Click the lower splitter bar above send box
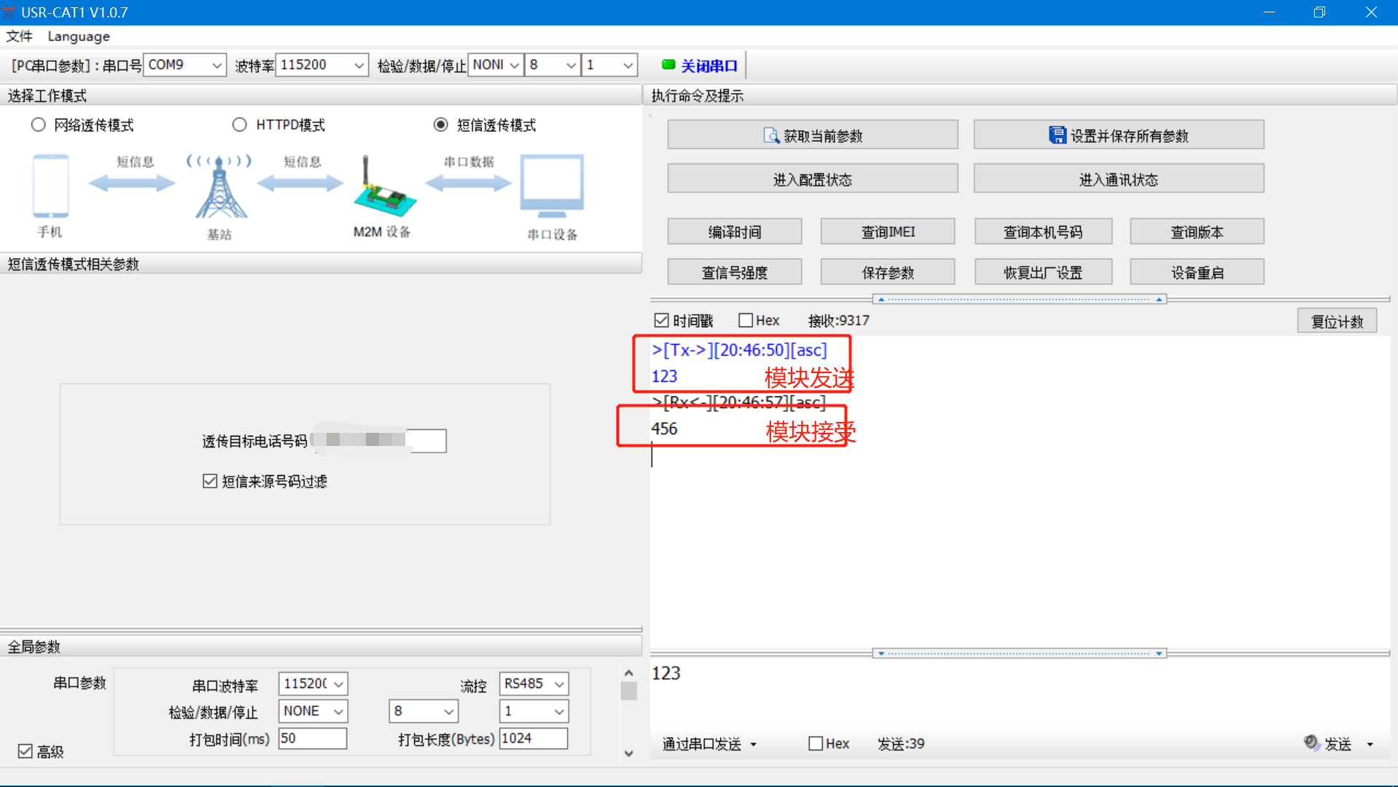The height and width of the screenshot is (787, 1398). click(x=1019, y=653)
